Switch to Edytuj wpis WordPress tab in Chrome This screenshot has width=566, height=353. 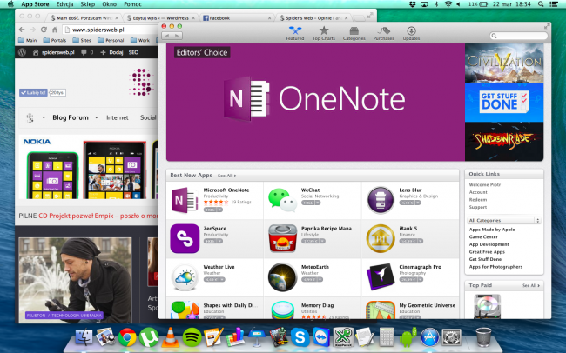click(160, 18)
